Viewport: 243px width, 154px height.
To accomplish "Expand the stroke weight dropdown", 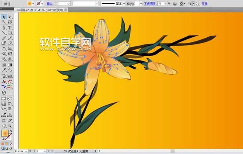I will (69, 4).
